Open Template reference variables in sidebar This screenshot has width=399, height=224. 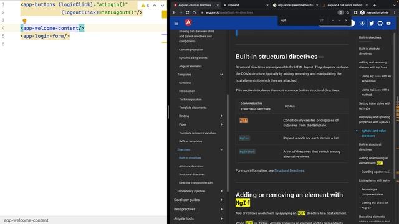point(198,133)
